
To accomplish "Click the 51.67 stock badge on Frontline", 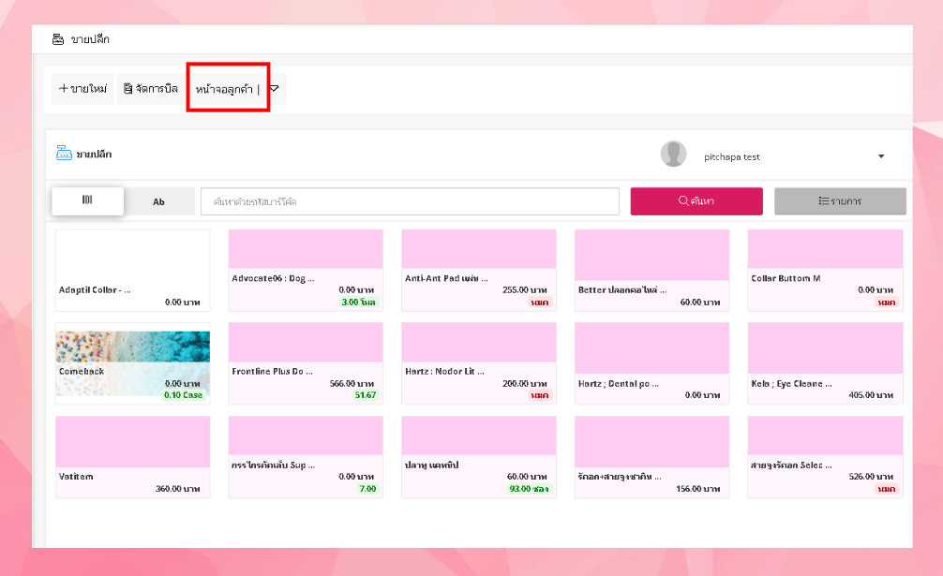I will tap(365, 395).
